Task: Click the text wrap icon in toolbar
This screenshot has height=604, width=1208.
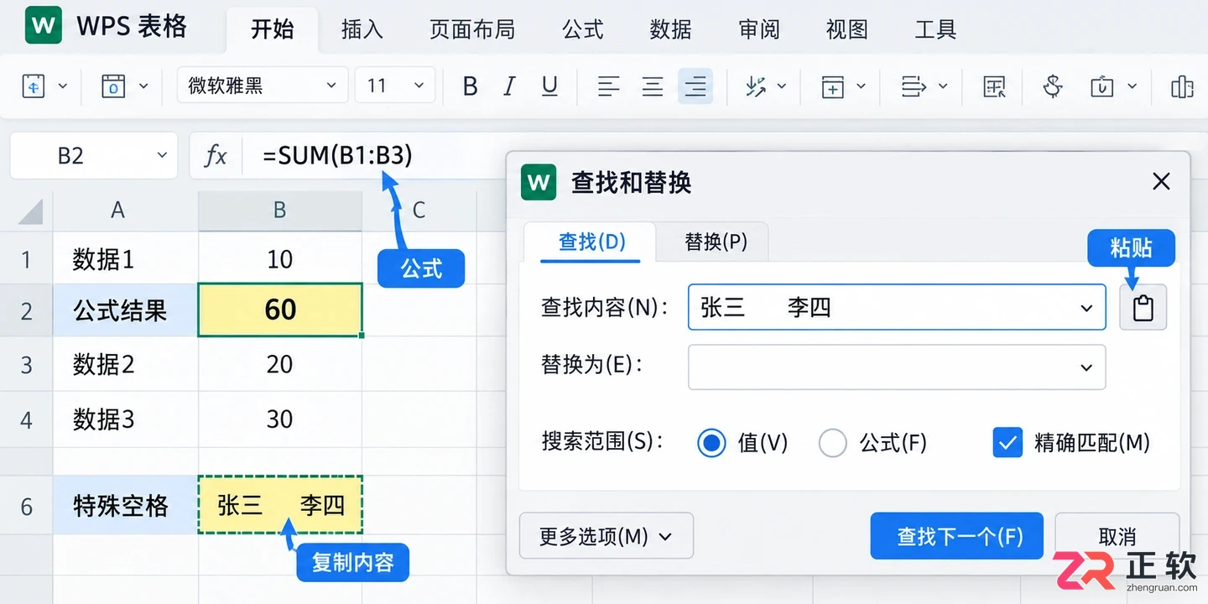Action: click(x=913, y=86)
